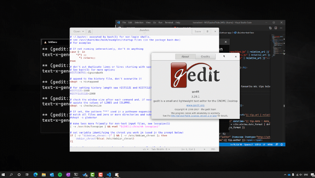The height and width of the screenshot is (178, 315).
Task: Click the Save button in gedit
Action: click(198, 31)
